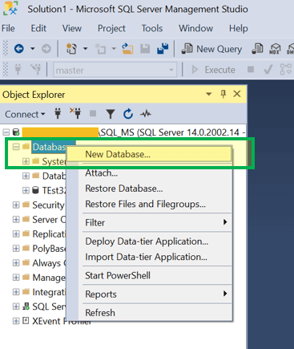The height and width of the screenshot is (349, 294).
Task: Open the Activity Monitor pulse icon
Action: pyautogui.click(x=146, y=114)
